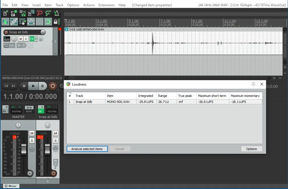Click the Mixer docker tab
Screen dimensions: 288x189
(11, 186)
